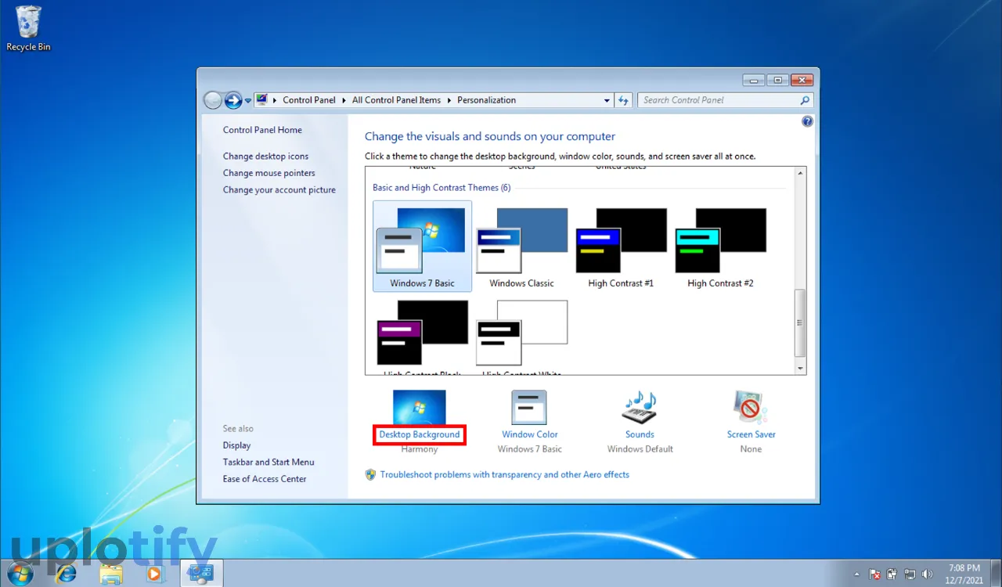Click the Action Center flag tray icon
The height and width of the screenshot is (587, 1002).
pos(875,574)
